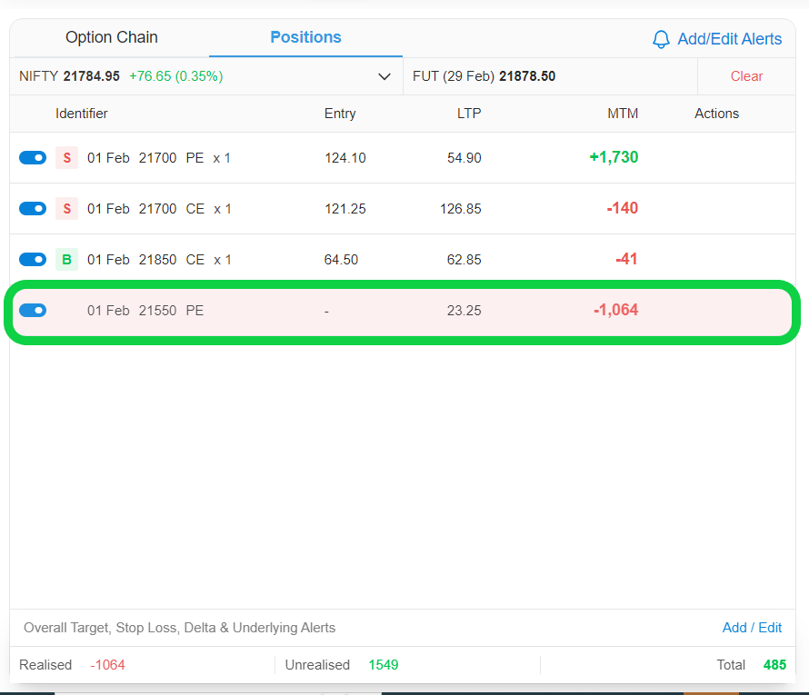Select the Positions tab
Viewport: 809px width, 695px height.
point(305,37)
